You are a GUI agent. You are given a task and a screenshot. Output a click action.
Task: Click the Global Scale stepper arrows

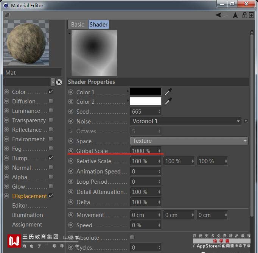[159, 151]
